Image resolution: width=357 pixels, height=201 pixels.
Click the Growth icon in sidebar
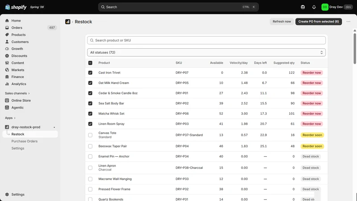click(7, 49)
